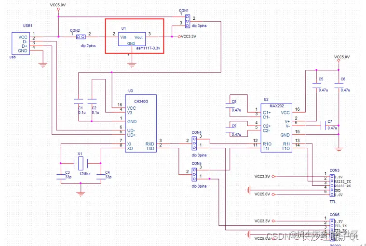This screenshot has width=366, height=246.
Task: Click the "TXD" pin label on CH340G
Action: click(150, 148)
